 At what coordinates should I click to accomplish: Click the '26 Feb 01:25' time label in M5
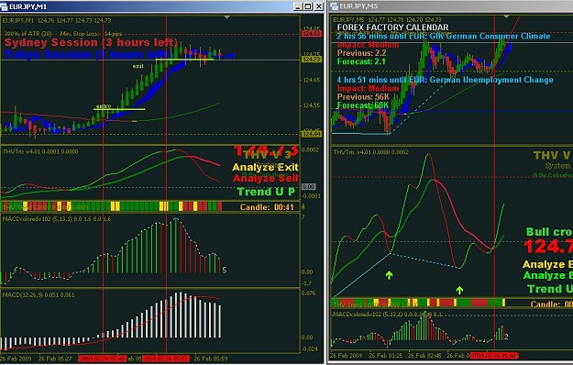386,356
